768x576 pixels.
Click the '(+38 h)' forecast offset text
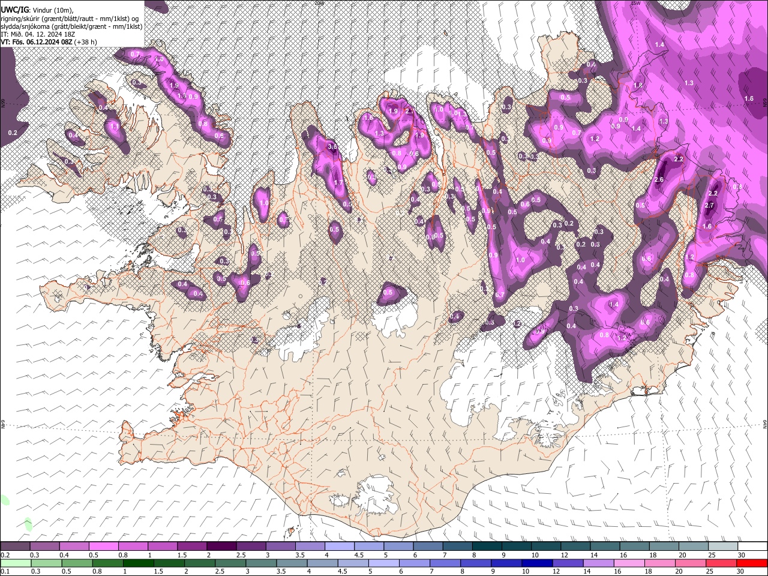(x=86, y=42)
